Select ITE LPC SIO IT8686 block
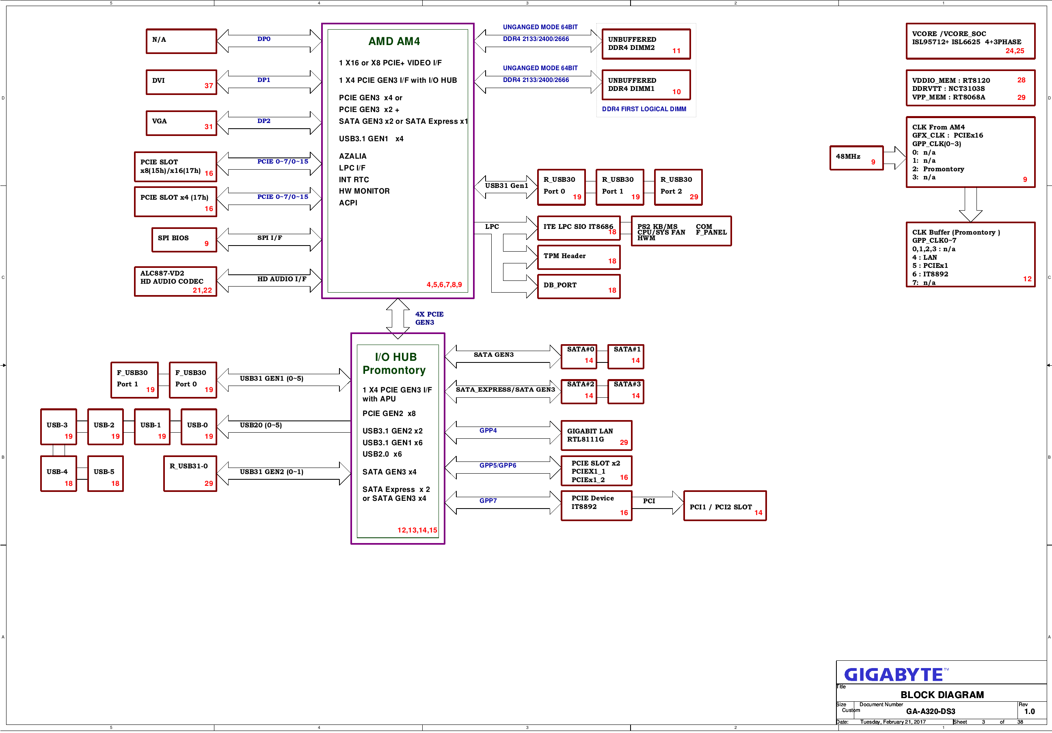This screenshot has width=1052, height=733. pyautogui.click(x=579, y=228)
